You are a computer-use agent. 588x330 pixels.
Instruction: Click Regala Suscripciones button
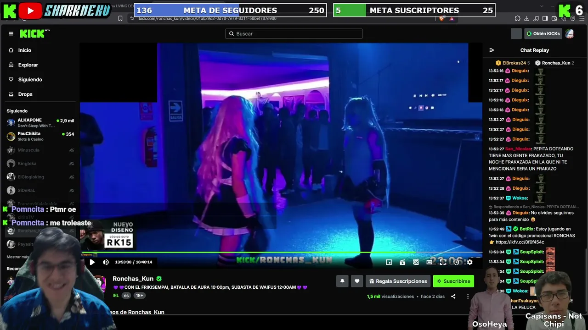click(x=398, y=281)
